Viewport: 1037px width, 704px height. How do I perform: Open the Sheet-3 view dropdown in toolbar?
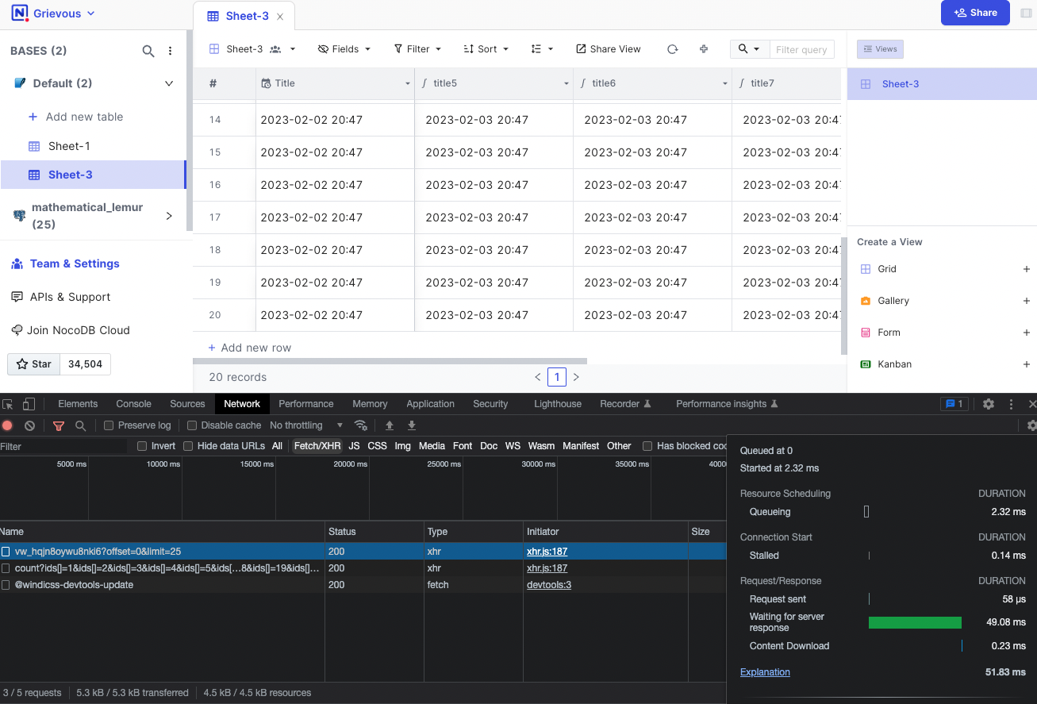(252, 49)
